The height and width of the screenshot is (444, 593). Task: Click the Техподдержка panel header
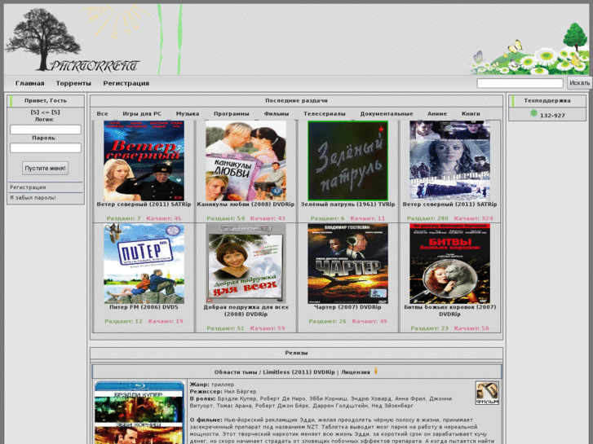pyautogui.click(x=547, y=100)
